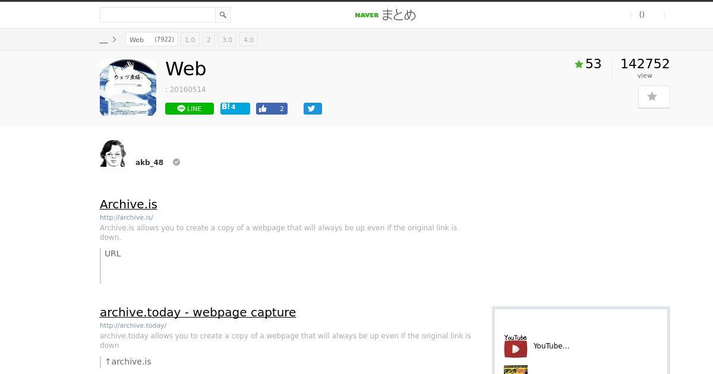This screenshot has height=374, width=713.
Task: Click the ↑archive.is quoted note
Action: [x=128, y=362]
